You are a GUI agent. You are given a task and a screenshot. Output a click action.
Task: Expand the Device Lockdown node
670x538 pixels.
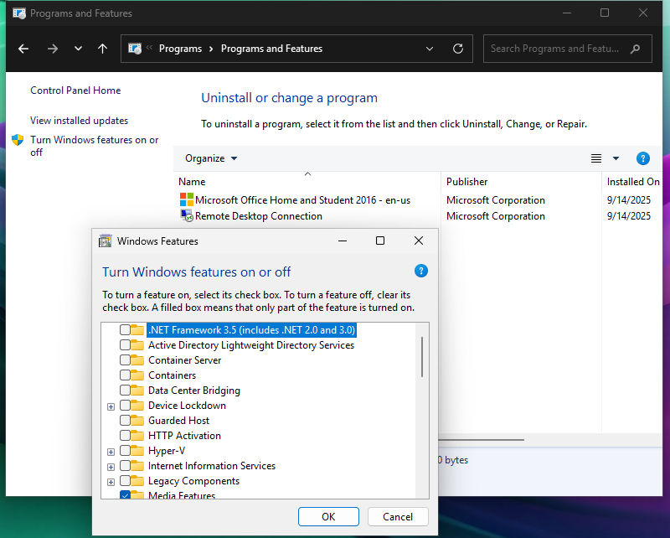pos(111,406)
